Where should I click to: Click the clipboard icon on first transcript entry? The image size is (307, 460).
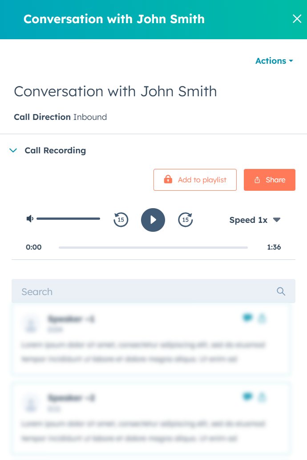tap(262, 318)
